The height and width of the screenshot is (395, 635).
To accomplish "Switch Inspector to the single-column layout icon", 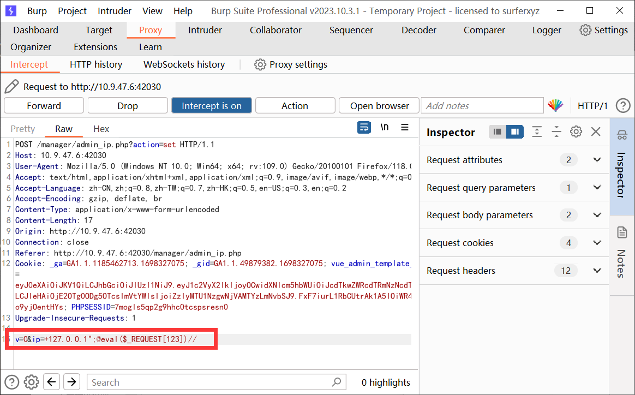I will (x=498, y=131).
